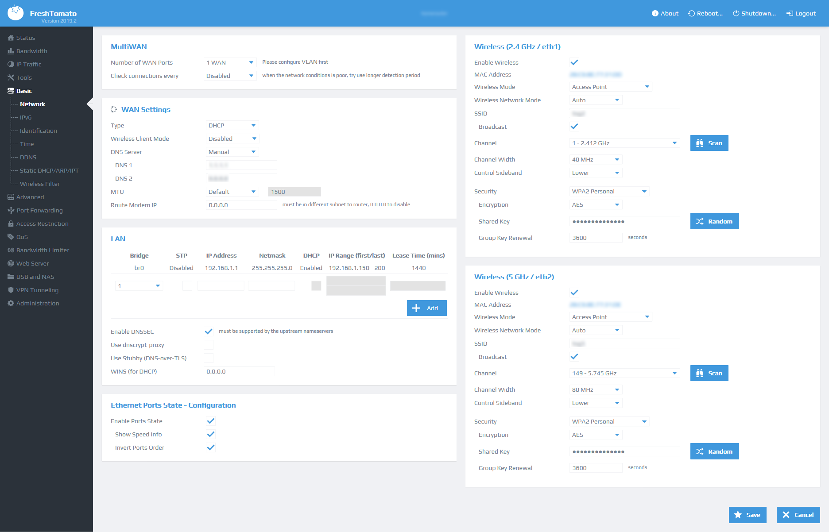The height and width of the screenshot is (532, 829).
Task: Click the Network submenu item
Action: (32, 104)
